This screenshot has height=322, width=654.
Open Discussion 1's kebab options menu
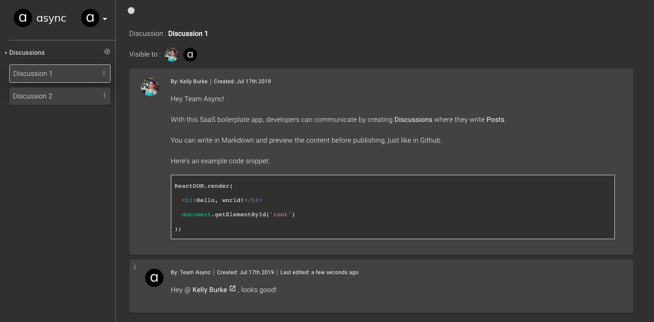[x=104, y=74]
